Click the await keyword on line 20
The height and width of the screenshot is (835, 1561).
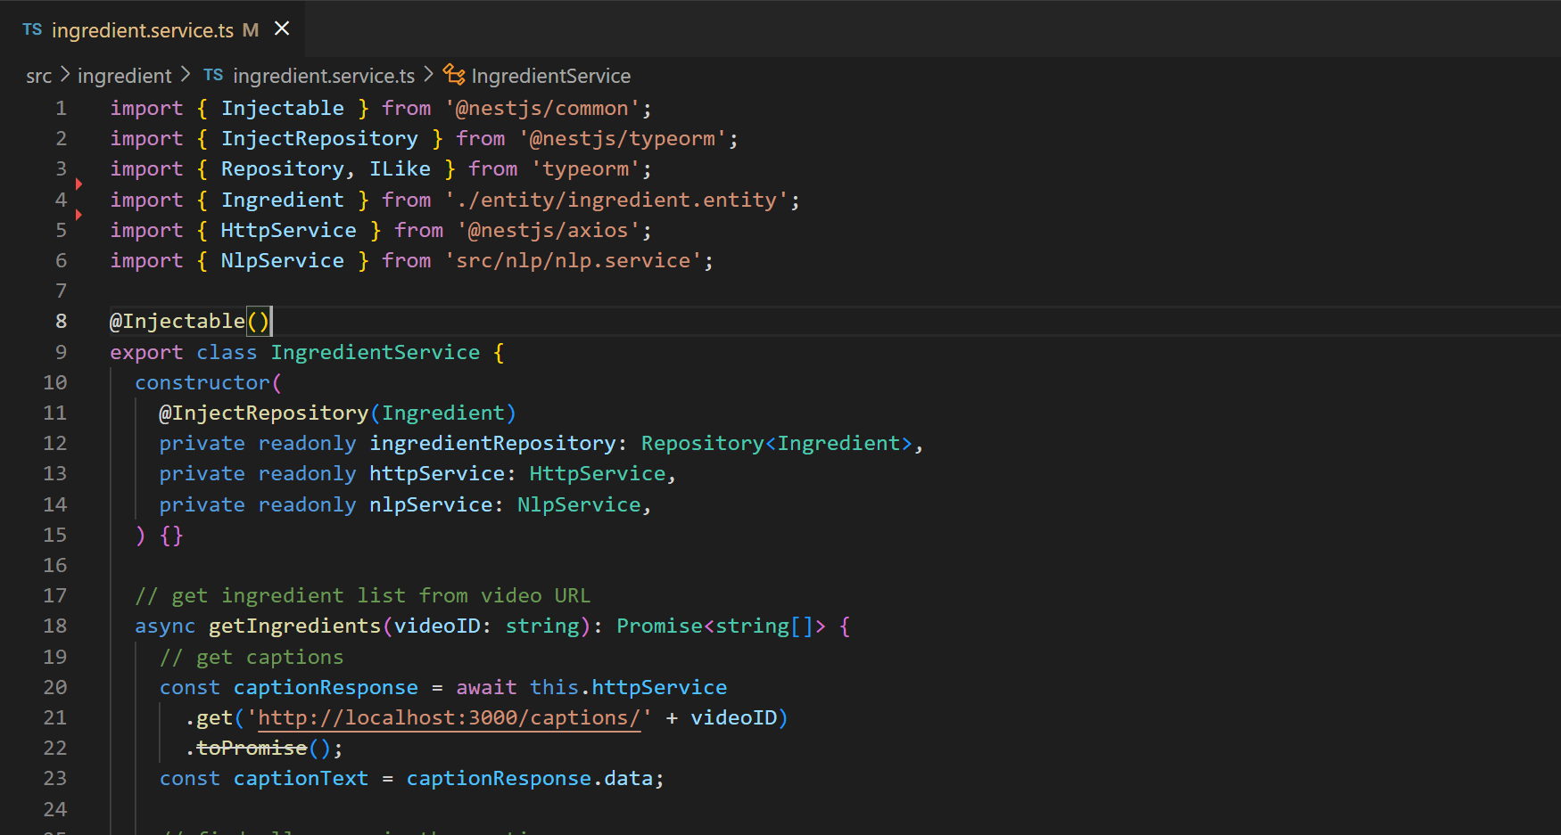tap(486, 687)
